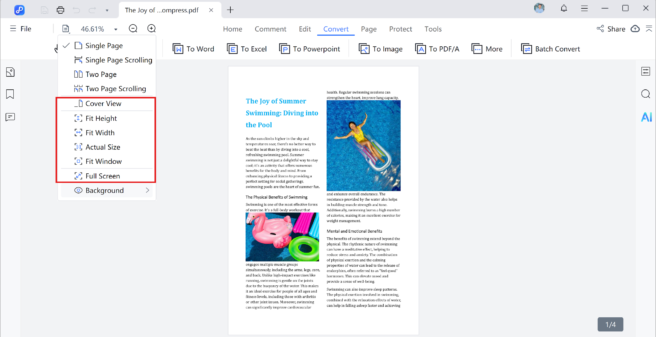656x337 pixels.
Task: Switch to Single Page Scrolling mode
Action: [x=119, y=60]
